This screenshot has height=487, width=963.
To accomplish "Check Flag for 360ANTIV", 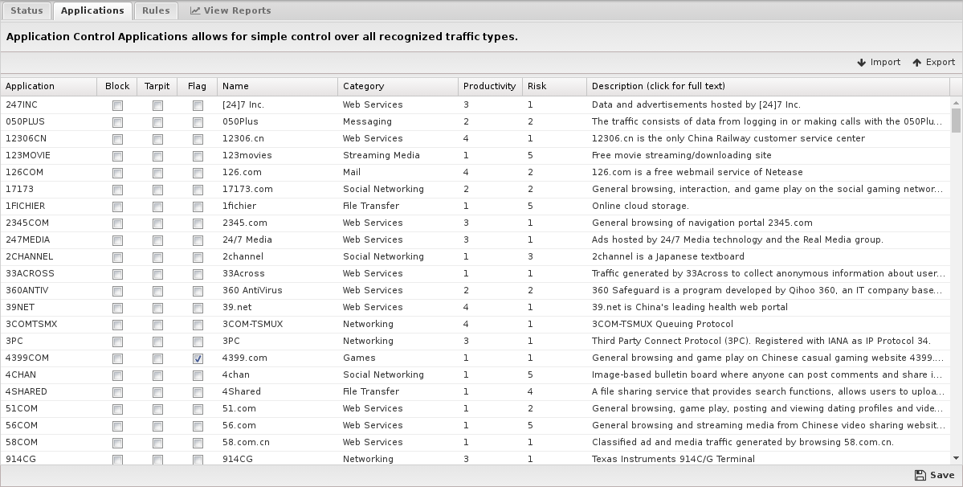I will (x=198, y=291).
